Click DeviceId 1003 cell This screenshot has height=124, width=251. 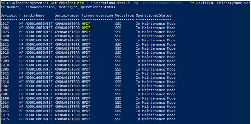coord(5,107)
